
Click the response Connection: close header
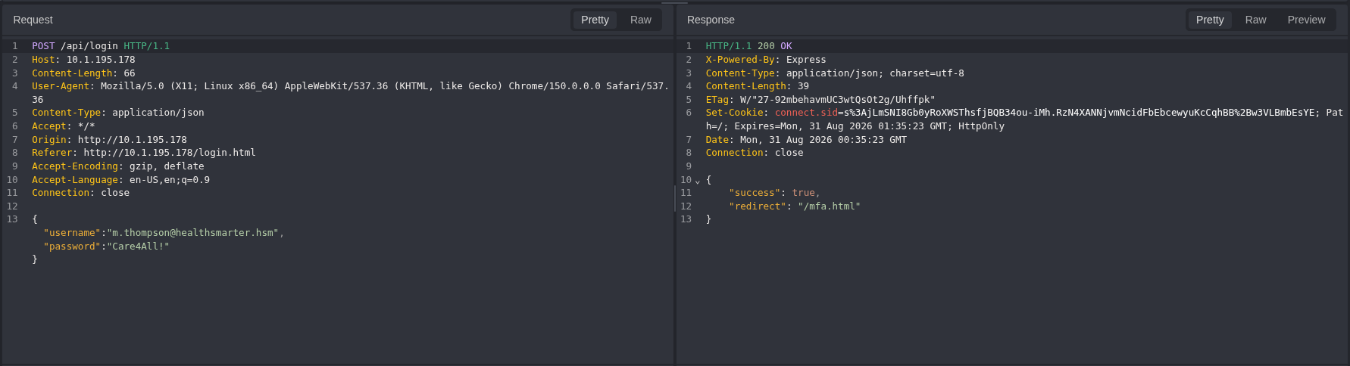click(755, 153)
